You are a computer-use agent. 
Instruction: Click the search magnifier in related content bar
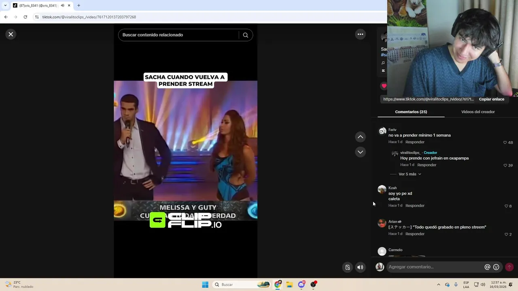245,35
